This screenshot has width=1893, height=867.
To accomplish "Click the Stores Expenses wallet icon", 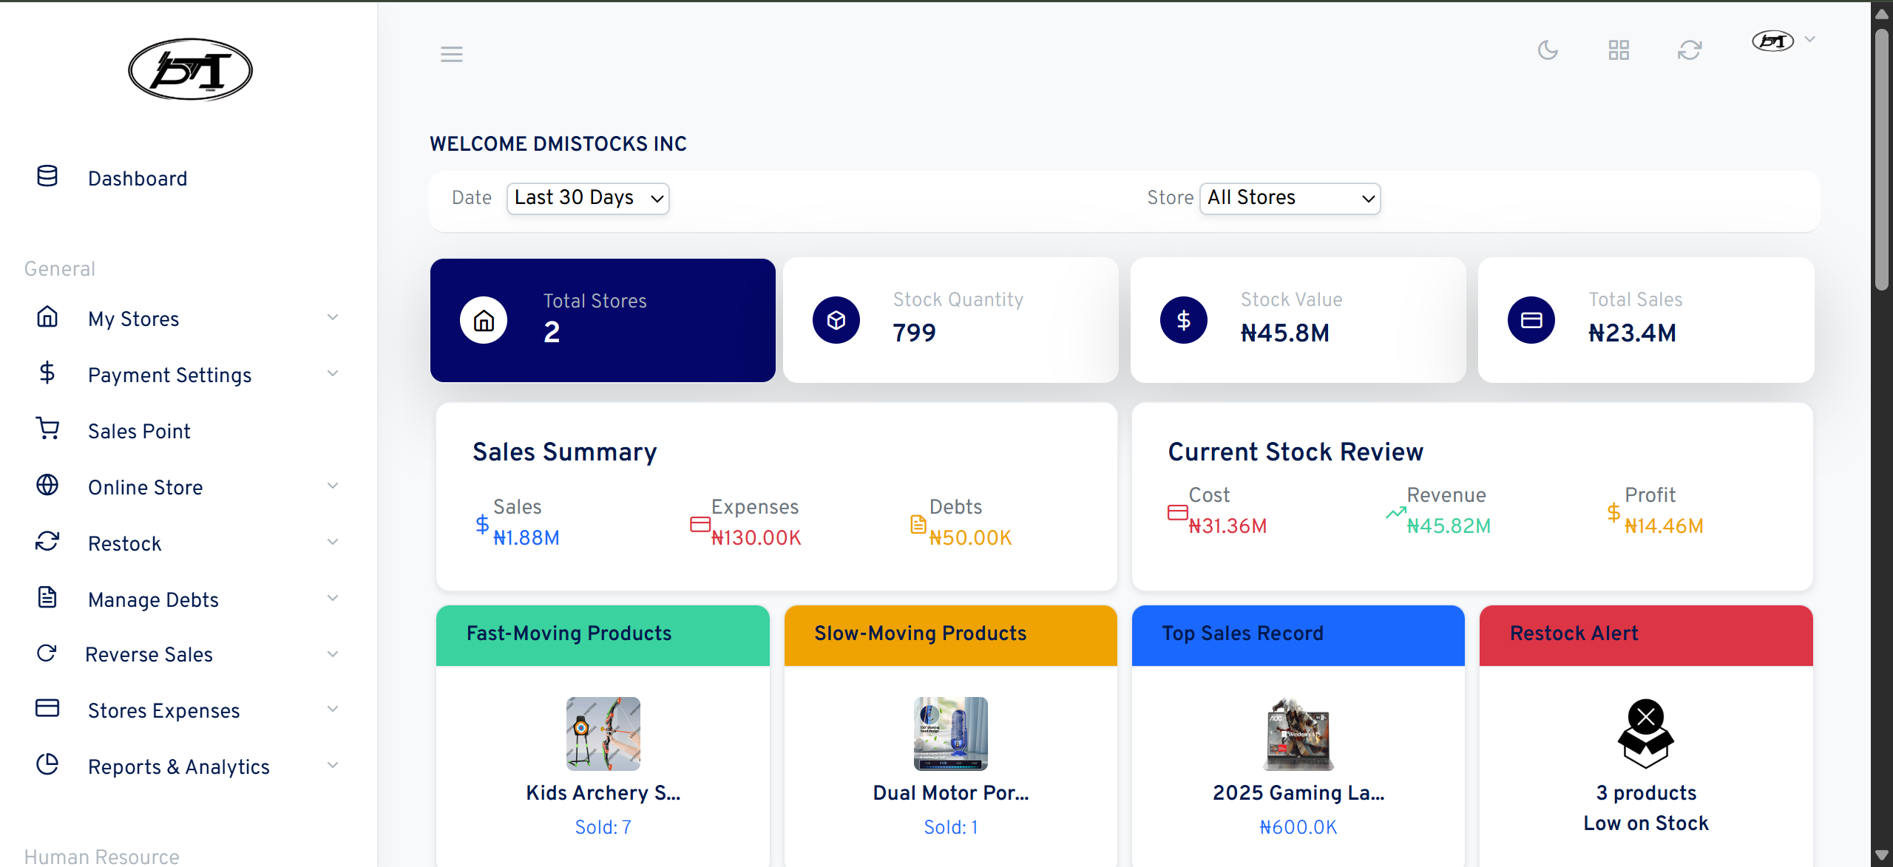I will 47,708.
